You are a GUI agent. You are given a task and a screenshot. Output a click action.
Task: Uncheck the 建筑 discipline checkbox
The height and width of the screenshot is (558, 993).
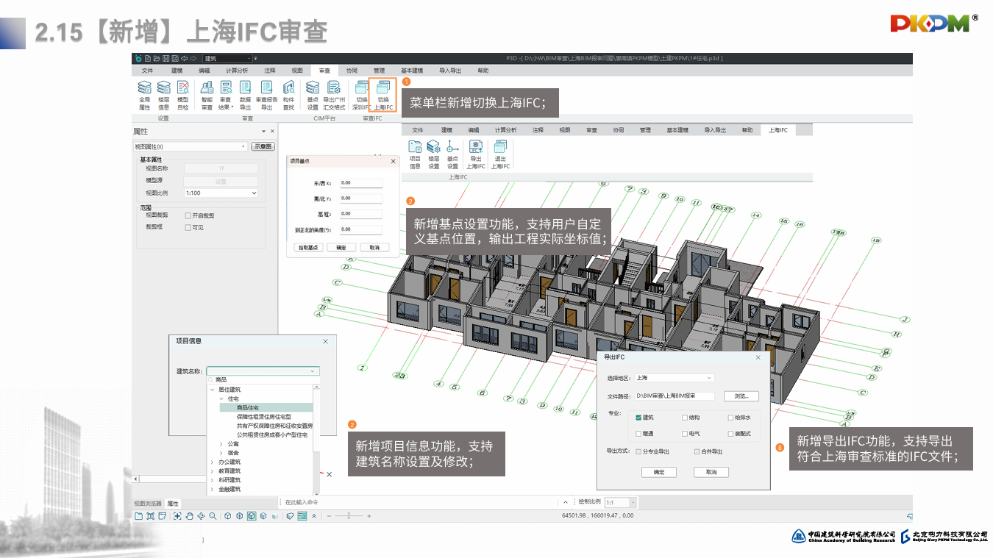click(638, 418)
